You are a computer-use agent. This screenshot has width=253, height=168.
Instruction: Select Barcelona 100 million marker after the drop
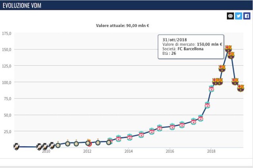pos(235,81)
